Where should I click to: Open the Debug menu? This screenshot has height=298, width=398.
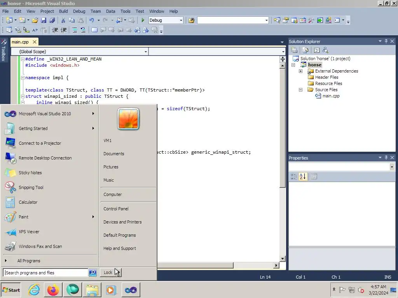tap(79, 11)
